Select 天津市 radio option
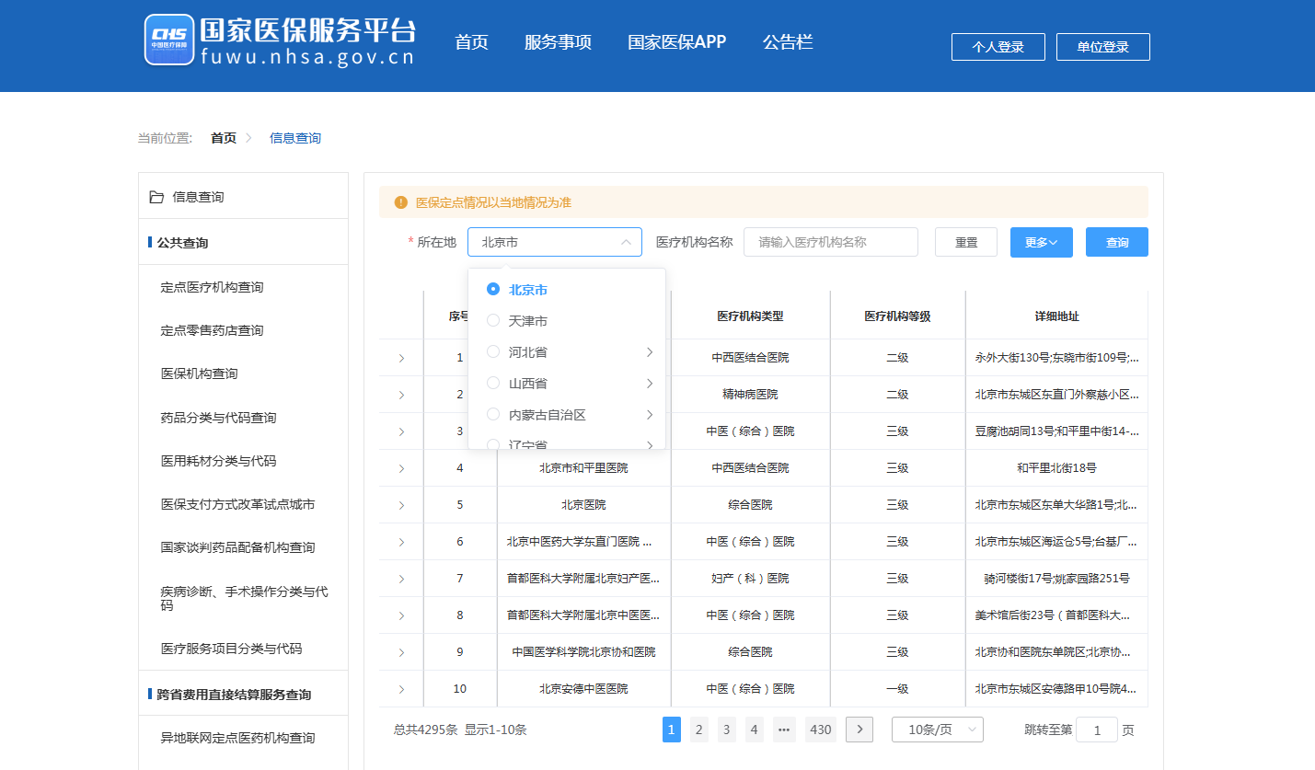The width and height of the screenshot is (1315, 770). (493, 321)
